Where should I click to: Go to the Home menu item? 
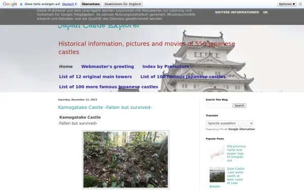pos(66,66)
